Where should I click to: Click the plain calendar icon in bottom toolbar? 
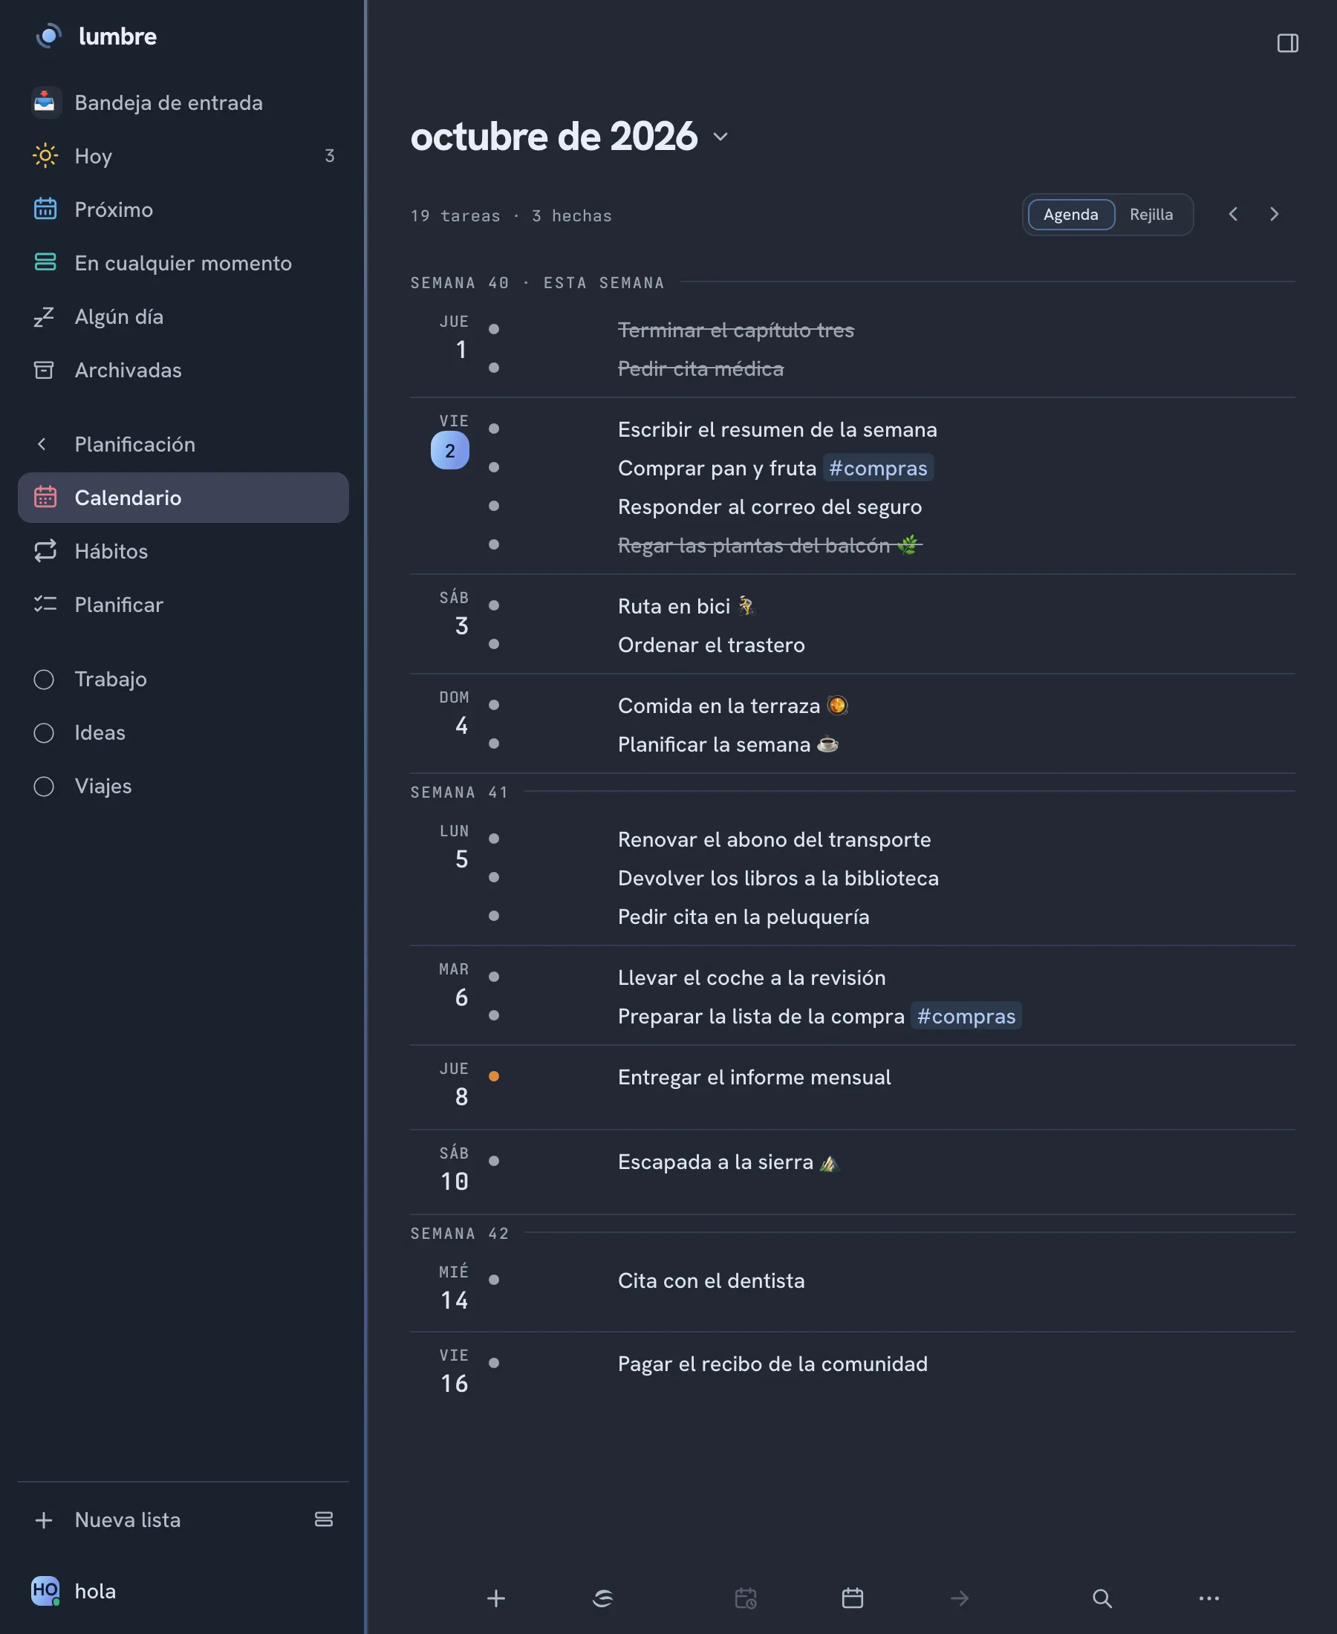(x=852, y=1598)
